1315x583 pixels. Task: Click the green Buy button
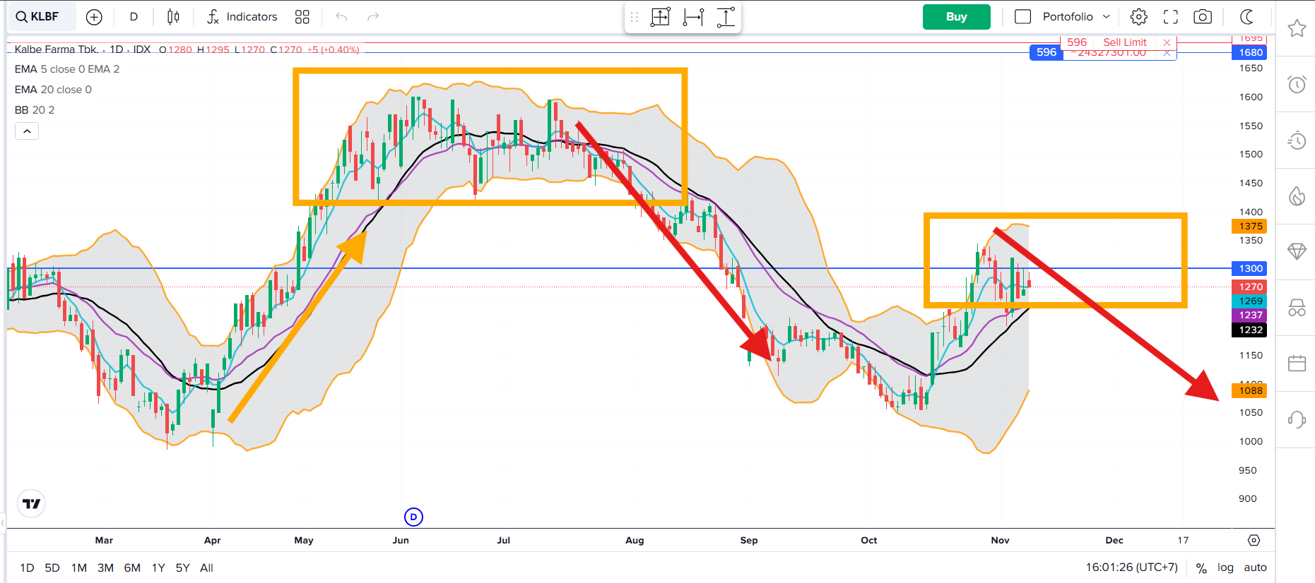pyautogui.click(x=956, y=17)
